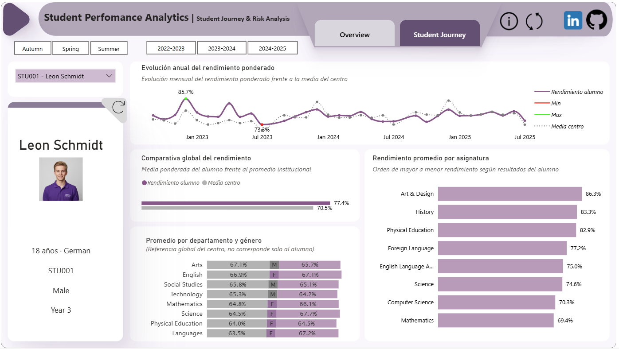Click the reset arrow on student card
This screenshot has height=349, width=619.
click(x=118, y=107)
